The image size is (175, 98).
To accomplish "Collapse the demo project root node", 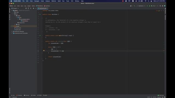I will pos(12,10).
